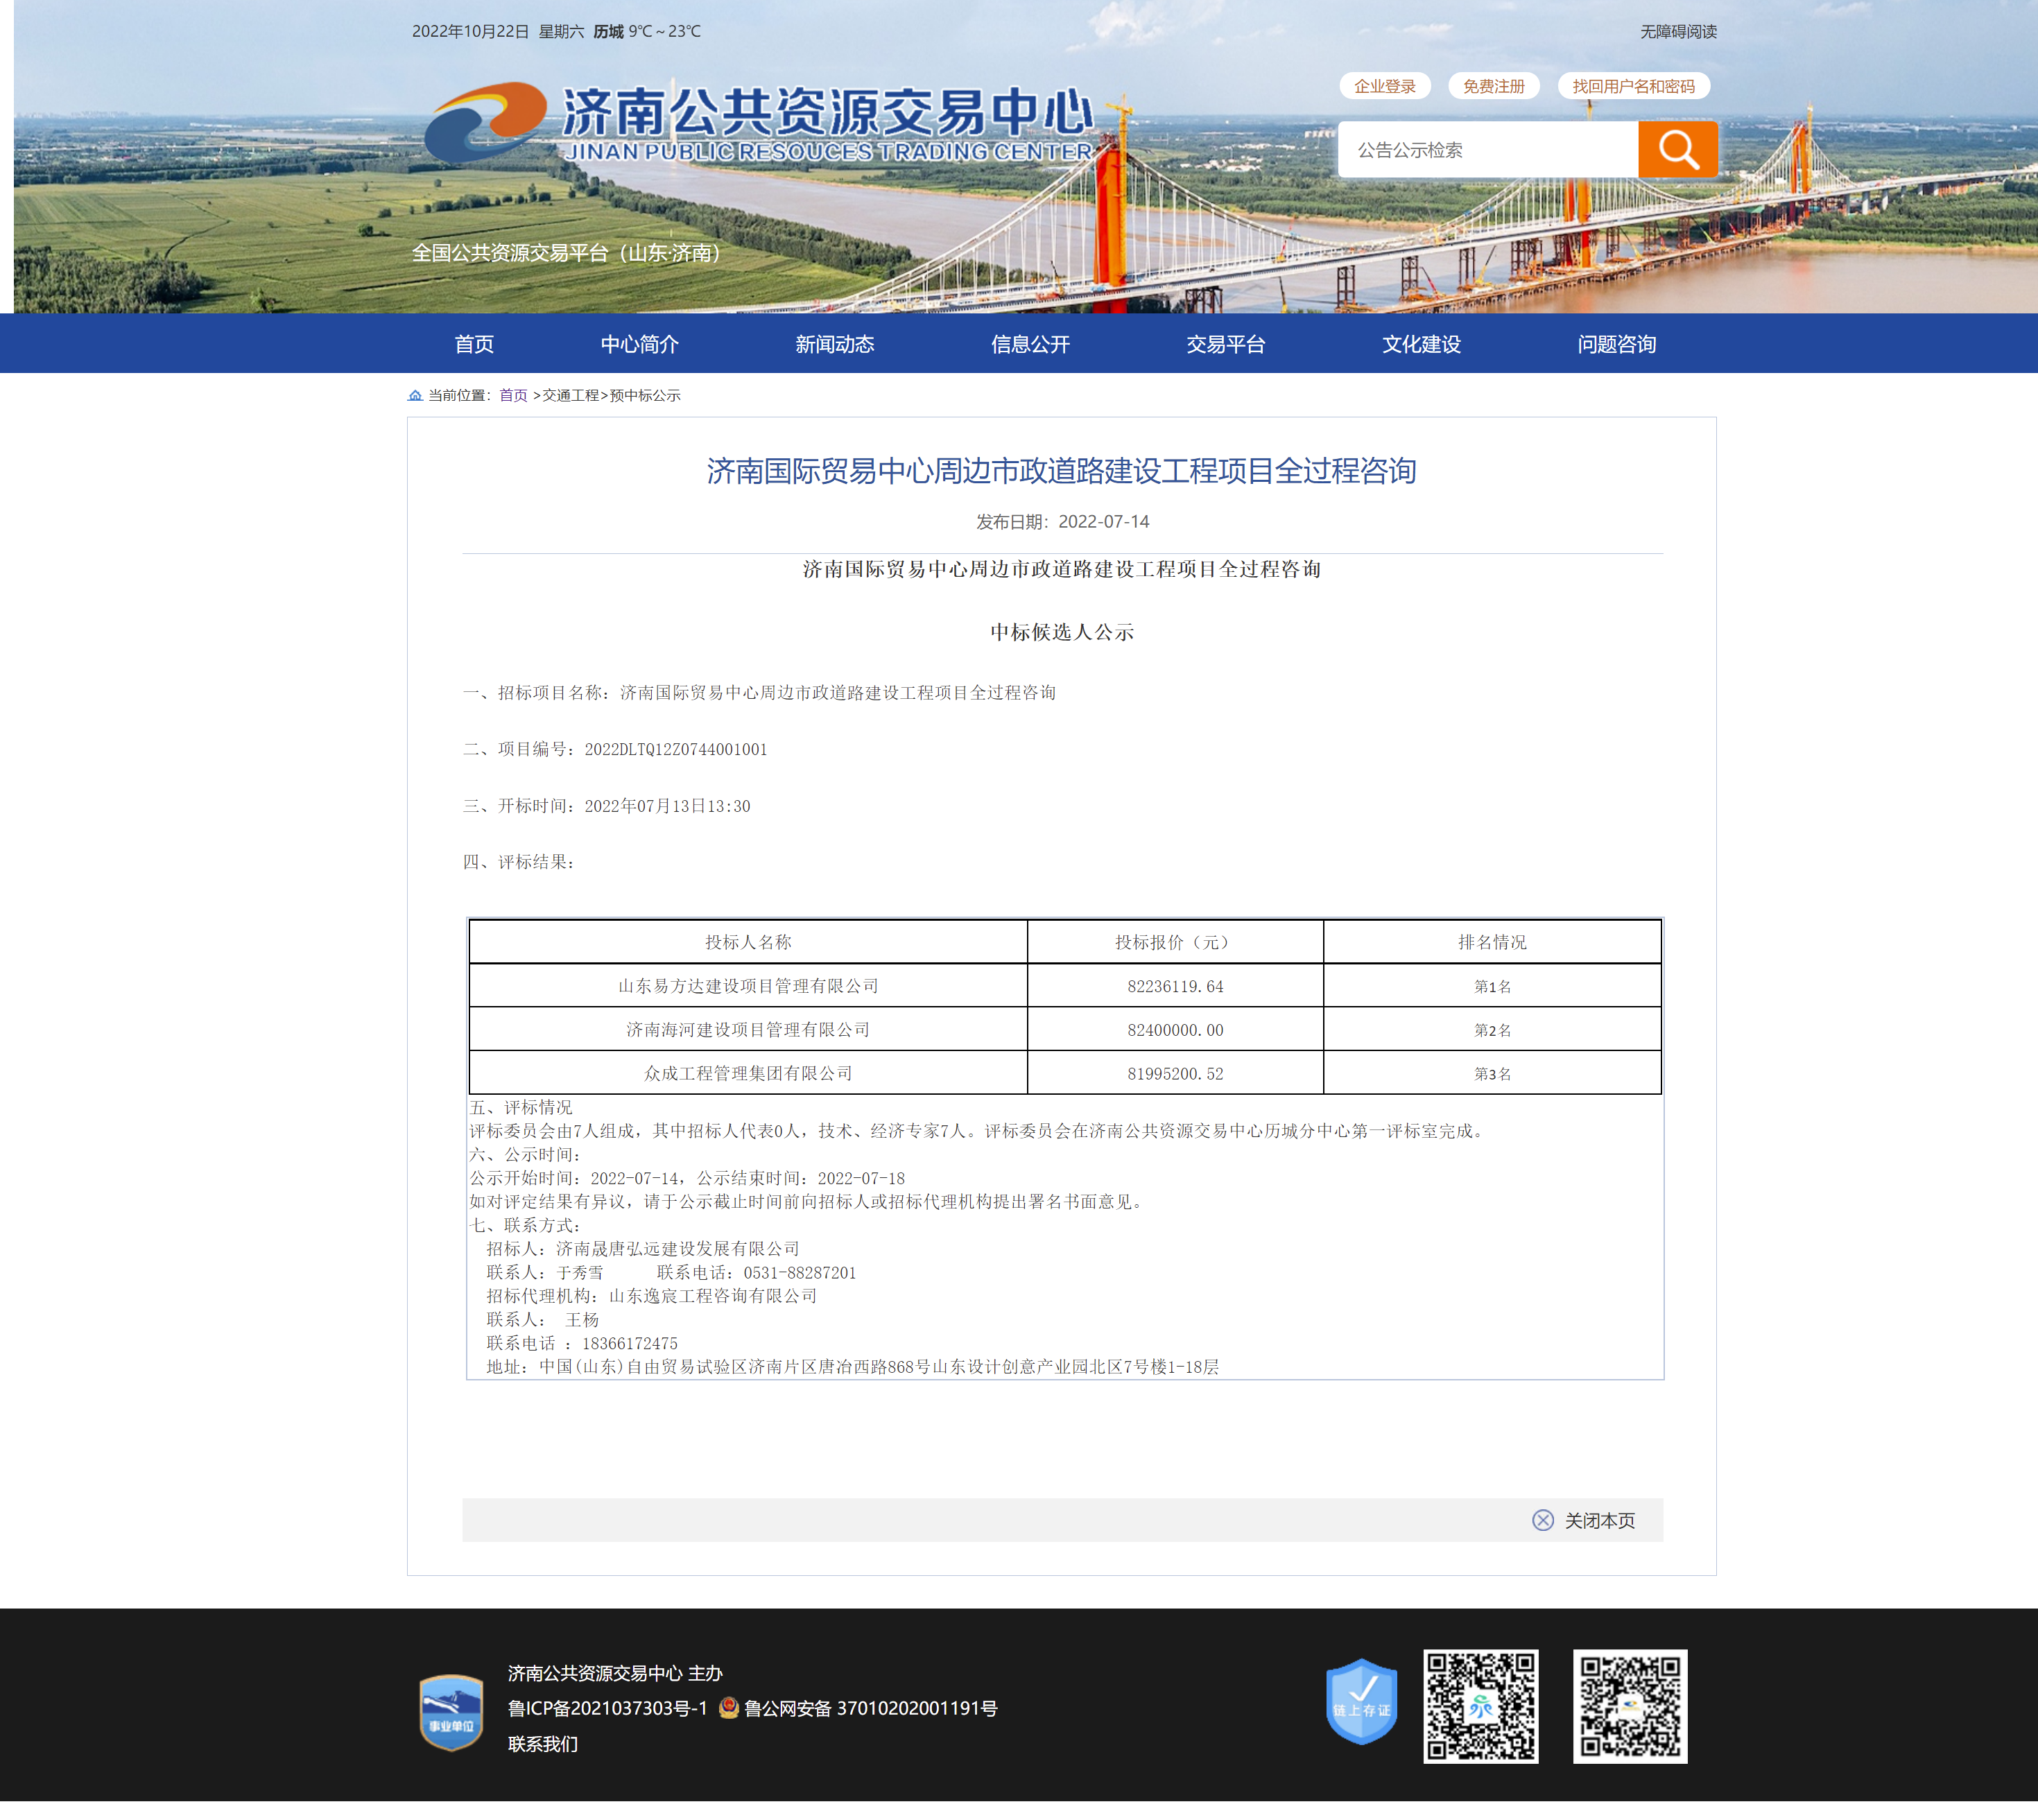Click the 第3名 ranking cell

tap(1492, 1073)
